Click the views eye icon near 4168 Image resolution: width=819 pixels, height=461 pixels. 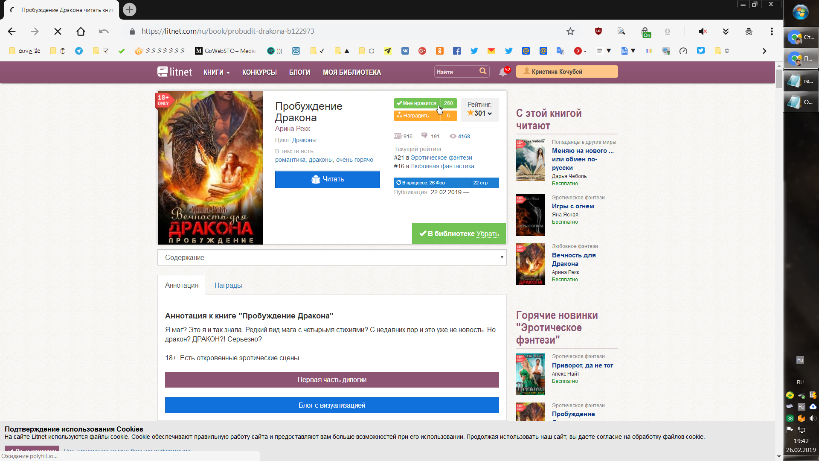tap(453, 137)
